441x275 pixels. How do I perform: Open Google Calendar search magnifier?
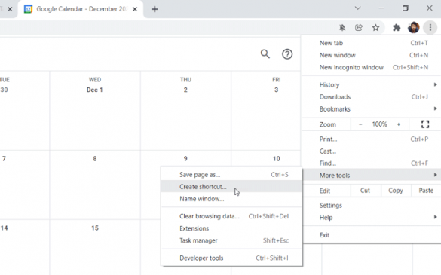coord(265,53)
